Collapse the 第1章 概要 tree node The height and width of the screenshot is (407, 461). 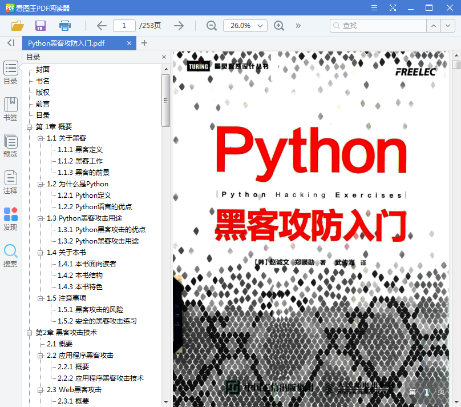[29, 127]
